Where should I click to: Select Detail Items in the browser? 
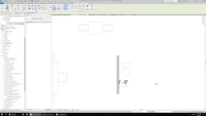click(6, 45)
